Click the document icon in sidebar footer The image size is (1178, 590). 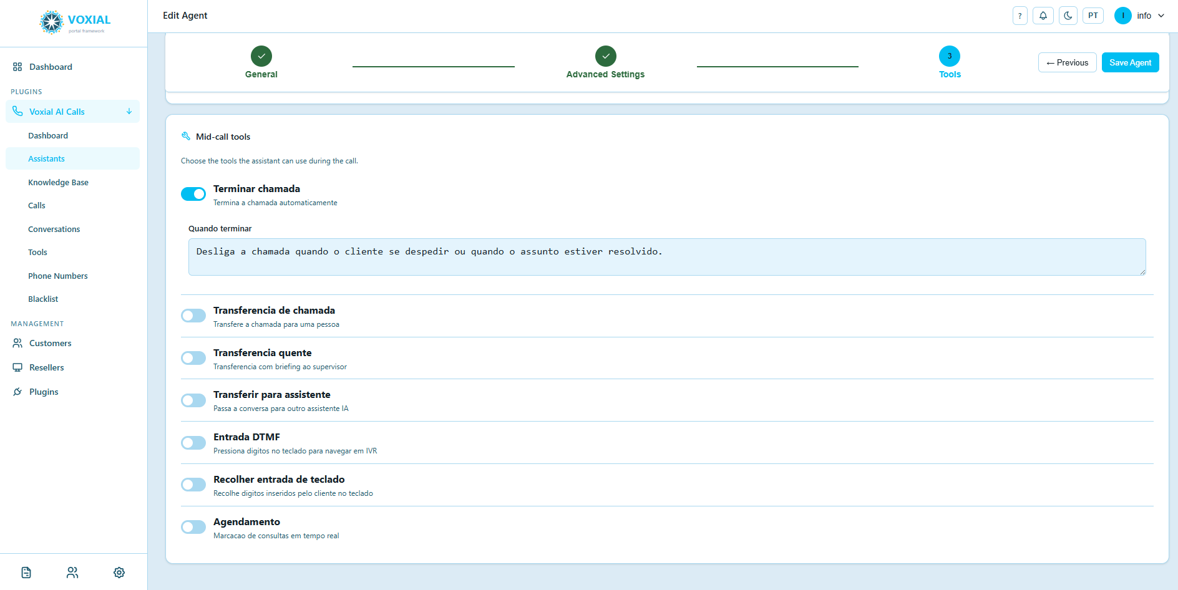(26, 573)
